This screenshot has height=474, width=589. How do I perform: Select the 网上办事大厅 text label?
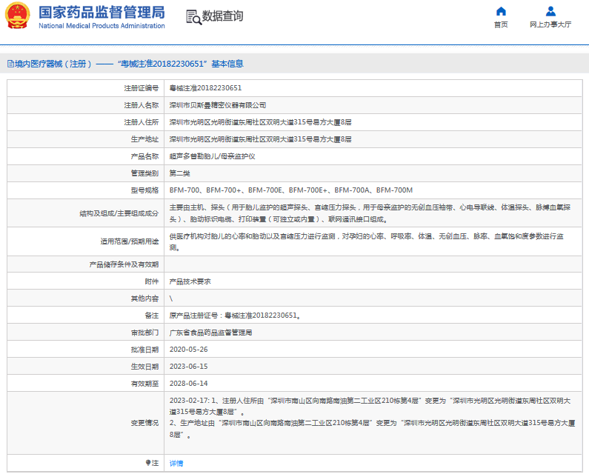coord(550,24)
